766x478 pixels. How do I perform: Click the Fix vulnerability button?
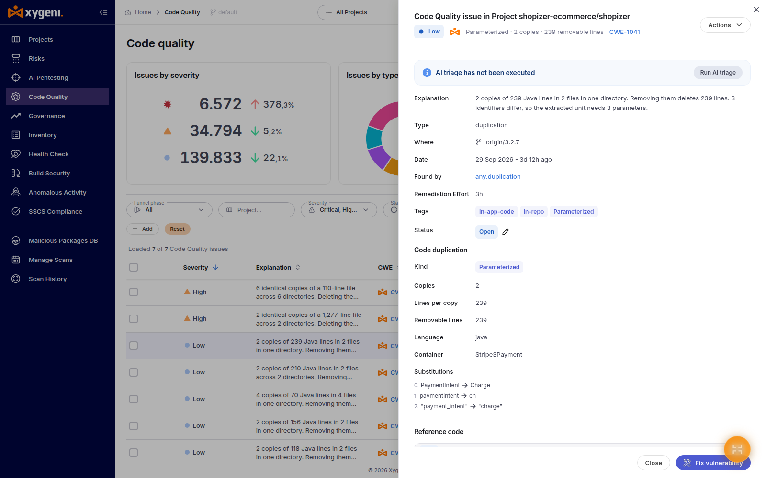(x=713, y=463)
